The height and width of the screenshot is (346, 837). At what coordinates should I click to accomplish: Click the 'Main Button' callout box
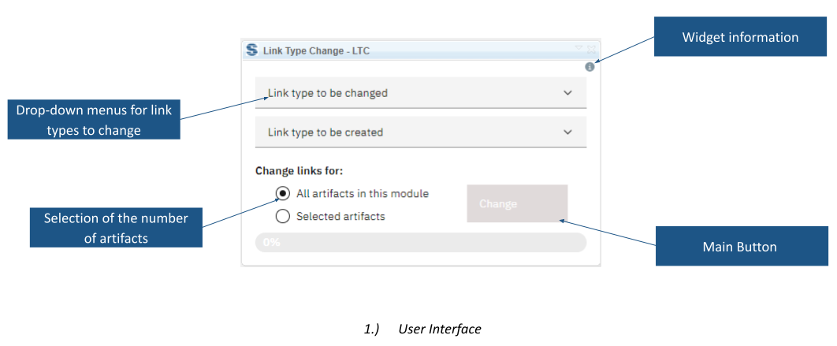[x=742, y=246]
